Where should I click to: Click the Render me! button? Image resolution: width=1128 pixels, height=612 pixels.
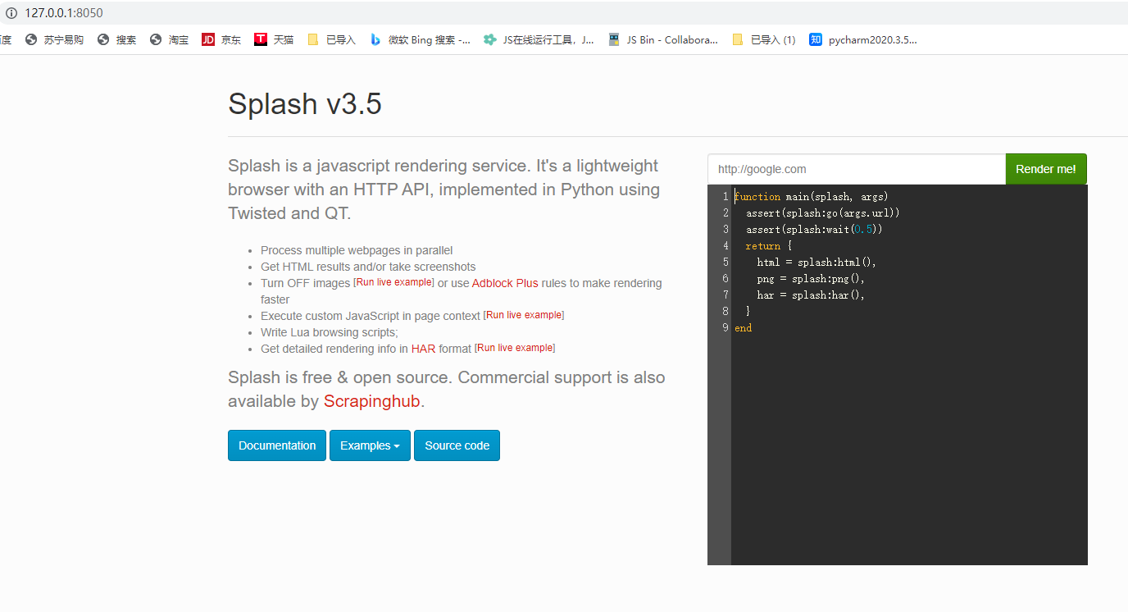click(1046, 169)
